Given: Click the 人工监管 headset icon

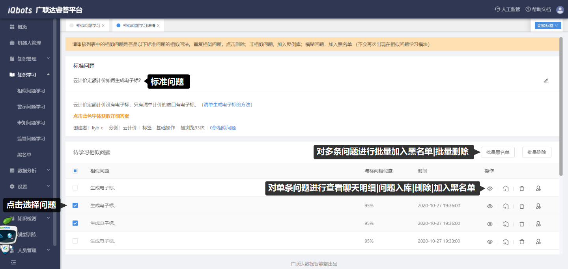Looking at the screenshot, I should [497, 9].
